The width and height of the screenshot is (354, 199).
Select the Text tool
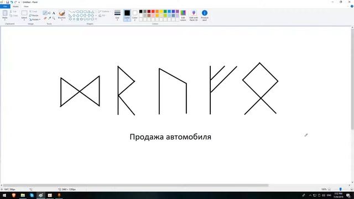click(x=54, y=13)
